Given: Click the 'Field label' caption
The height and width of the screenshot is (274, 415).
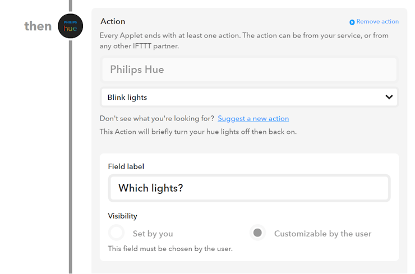Looking at the screenshot, I should pos(126,166).
